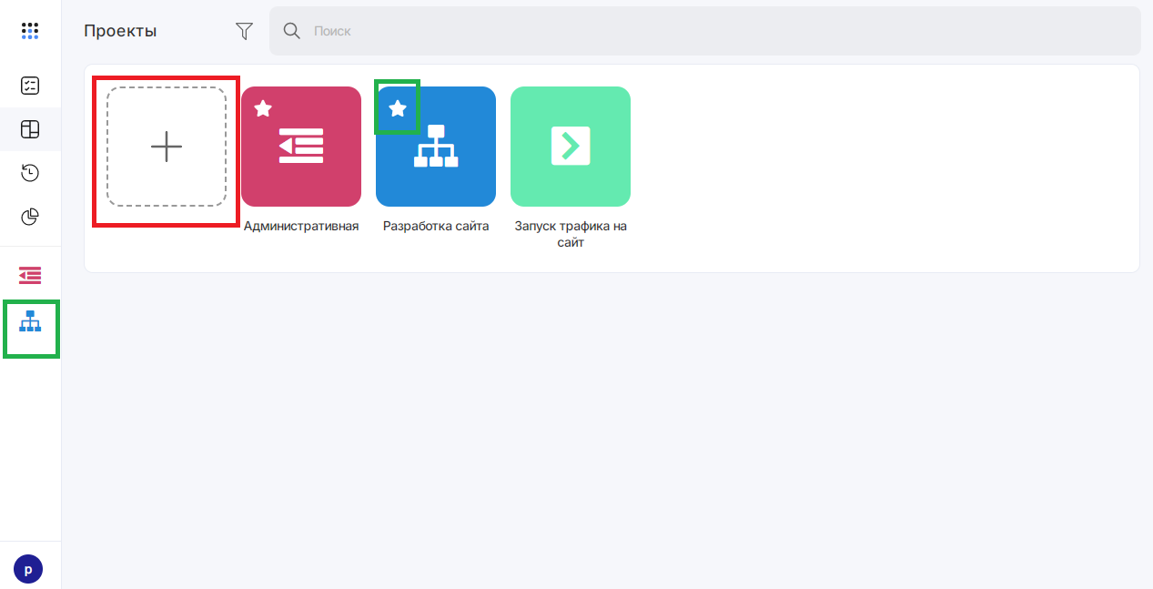Open blue hierarchy project shortcut in sidebar

30,320
